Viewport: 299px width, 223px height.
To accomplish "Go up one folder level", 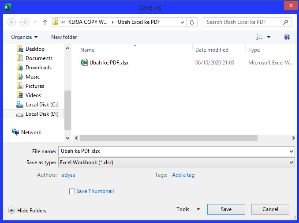I will 45,22.
